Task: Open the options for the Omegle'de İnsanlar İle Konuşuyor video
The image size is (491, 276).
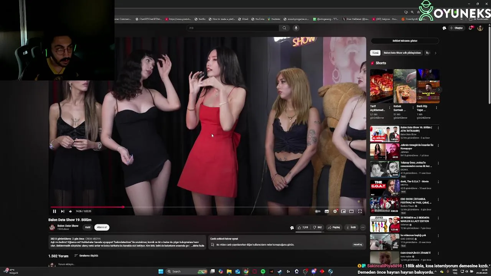Action: (438, 145)
